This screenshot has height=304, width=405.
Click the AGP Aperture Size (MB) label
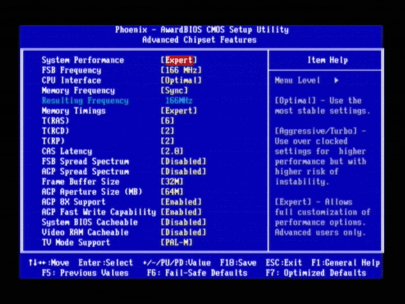pyautogui.click(x=92, y=192)
